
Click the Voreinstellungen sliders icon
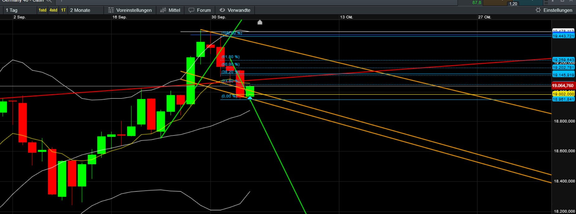click(111, 10)
